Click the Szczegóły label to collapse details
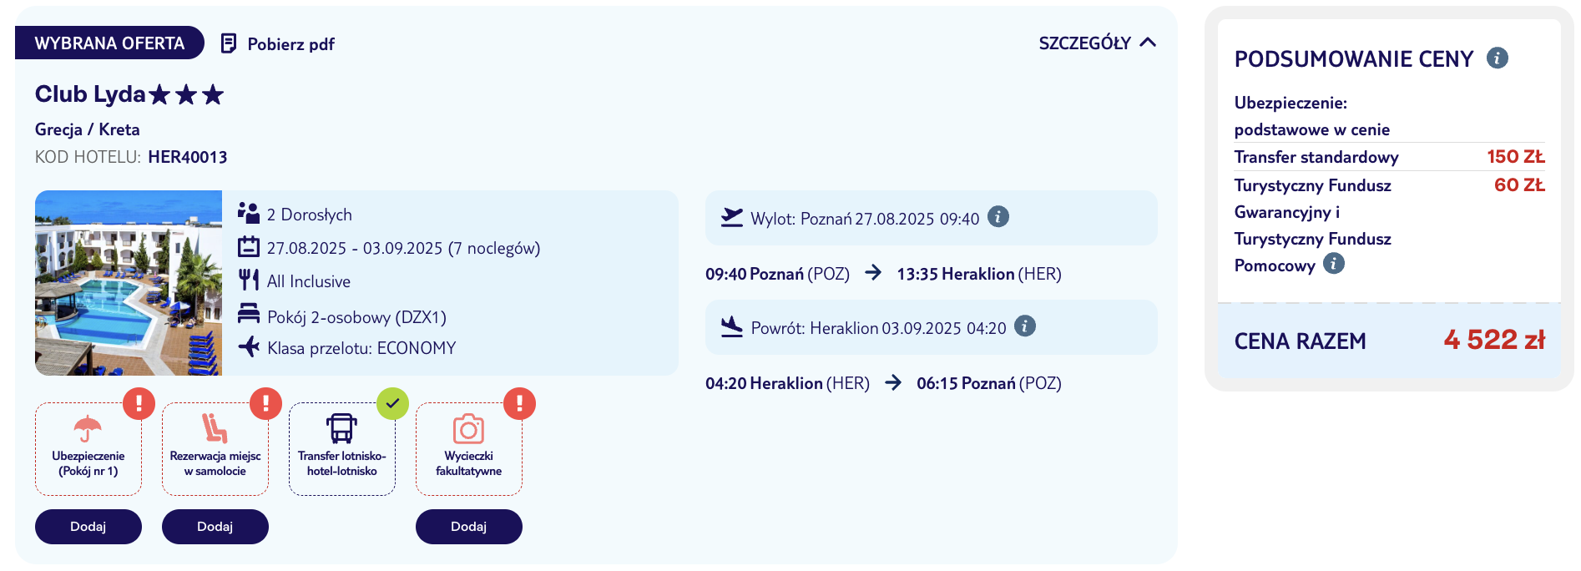 point(1084,43)
